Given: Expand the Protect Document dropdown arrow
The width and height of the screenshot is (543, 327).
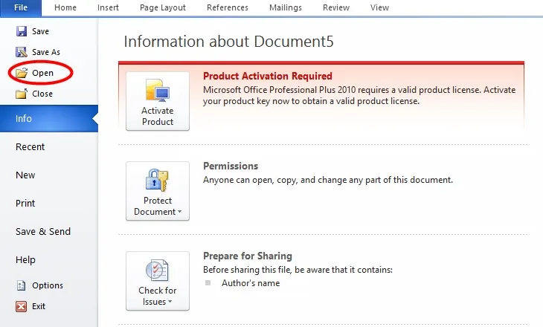Looking at the screenshot, I should click(180, 211).
